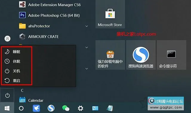This screenshot has height=113, width=191.
Task: Select 关机 (Shut down) in power menu
Action: point(16,71)
